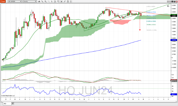Click the greyed zoom out magnifier icon
This screenshot has width=178, height=106.
coord(48,1)
